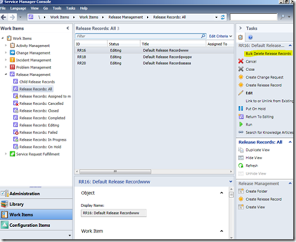The image size is (296, 242).
Task: Open the Library workspace
Action: (36, 204)
